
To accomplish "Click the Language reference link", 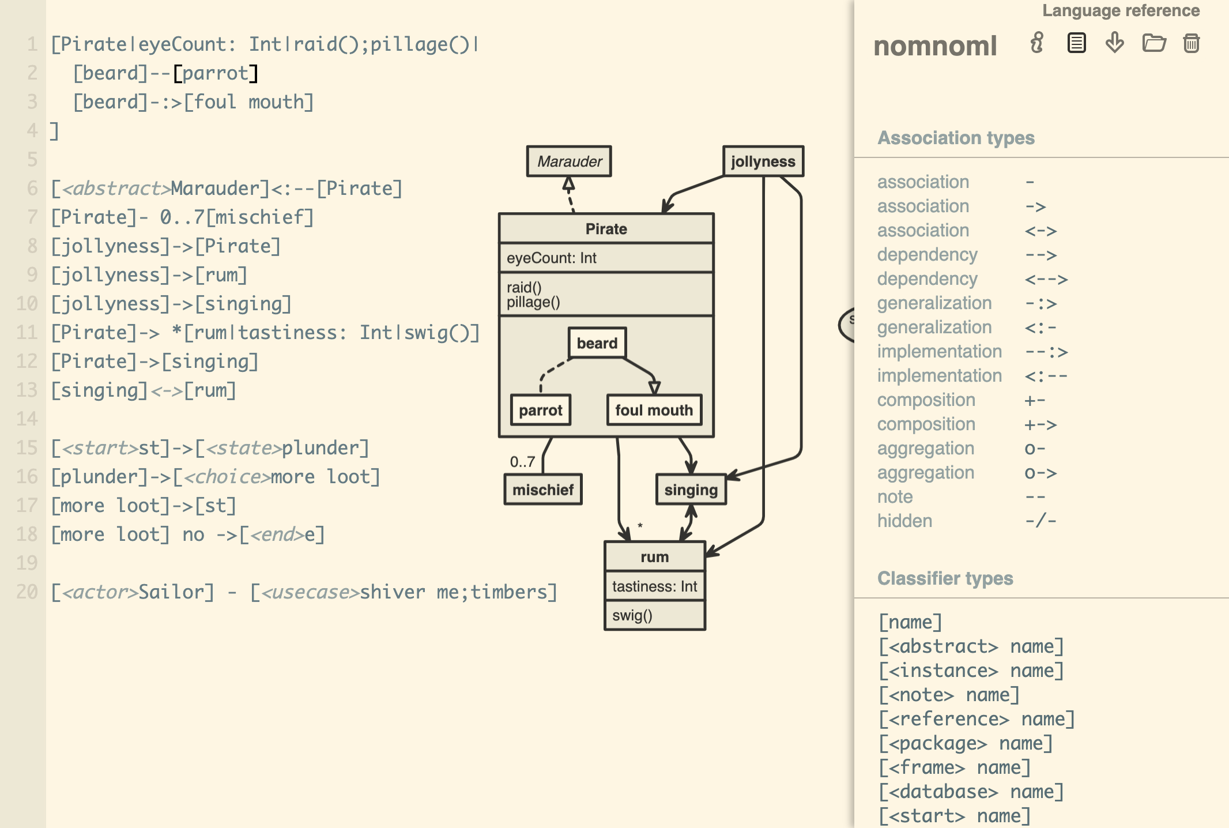I will coord(1121,10).
